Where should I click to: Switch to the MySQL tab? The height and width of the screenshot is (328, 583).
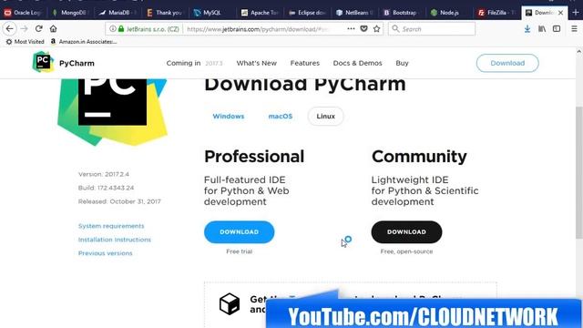pyautogui.click(x=212, y=13)
